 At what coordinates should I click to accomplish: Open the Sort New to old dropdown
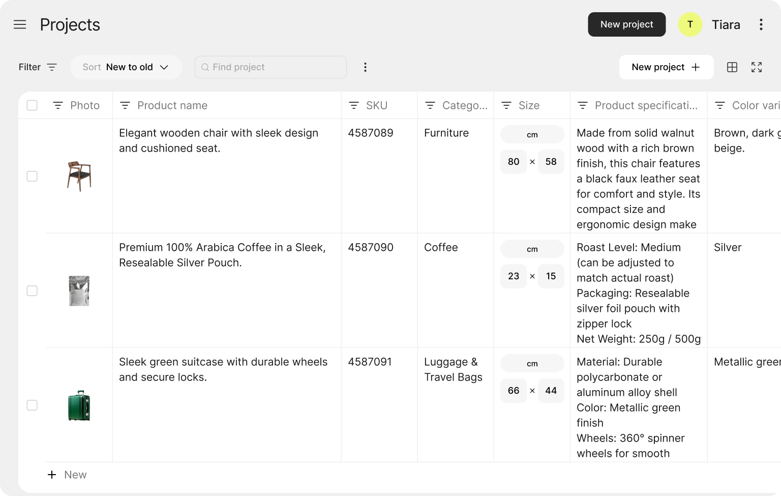coord(126,67)
